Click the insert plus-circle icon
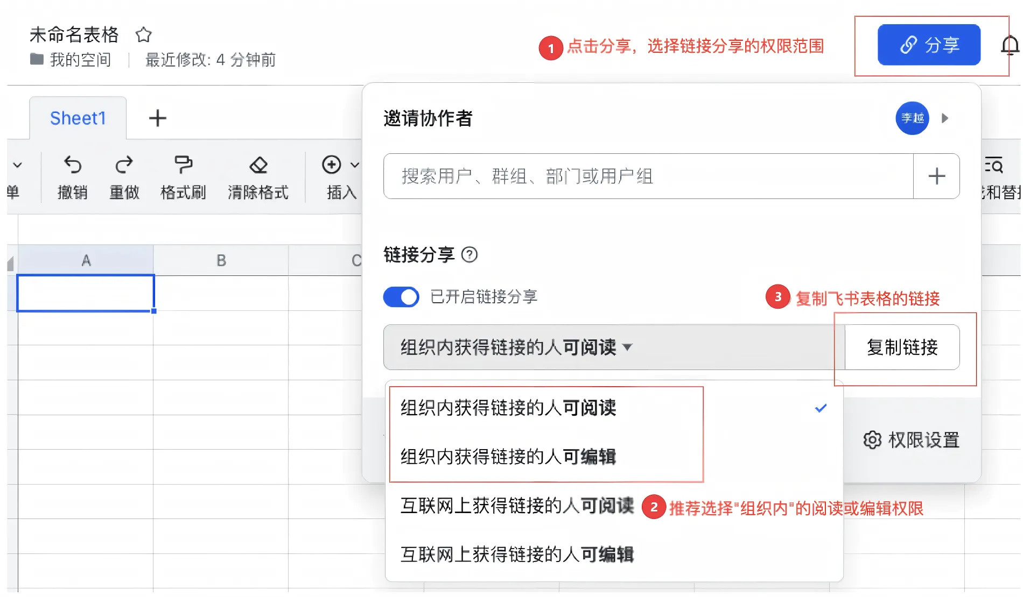The height and width of the screenshot is (597, 1023). (x=332, y=165)
